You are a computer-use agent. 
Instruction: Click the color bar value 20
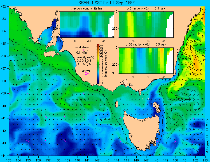click(102, 56)
